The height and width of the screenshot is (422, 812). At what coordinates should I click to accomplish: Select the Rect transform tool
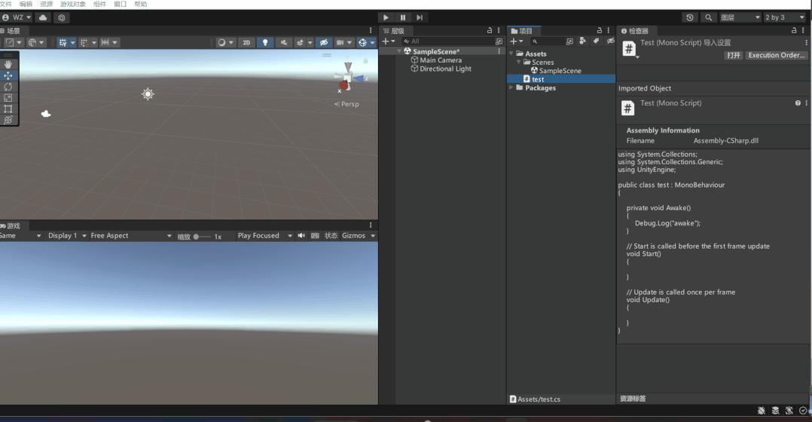click(8, 109)
